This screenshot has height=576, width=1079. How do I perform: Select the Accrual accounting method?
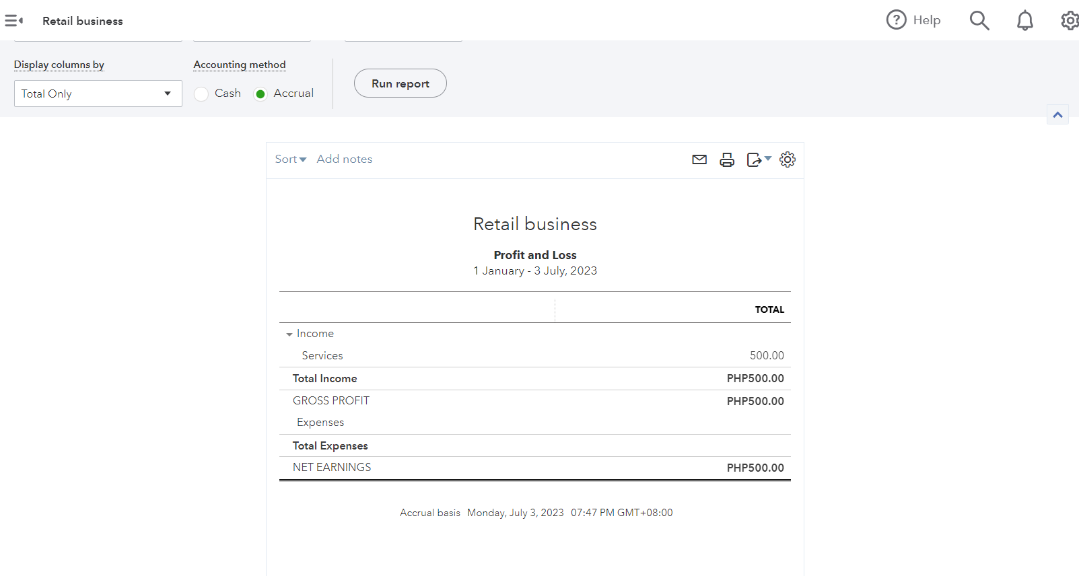click(260, 94)
